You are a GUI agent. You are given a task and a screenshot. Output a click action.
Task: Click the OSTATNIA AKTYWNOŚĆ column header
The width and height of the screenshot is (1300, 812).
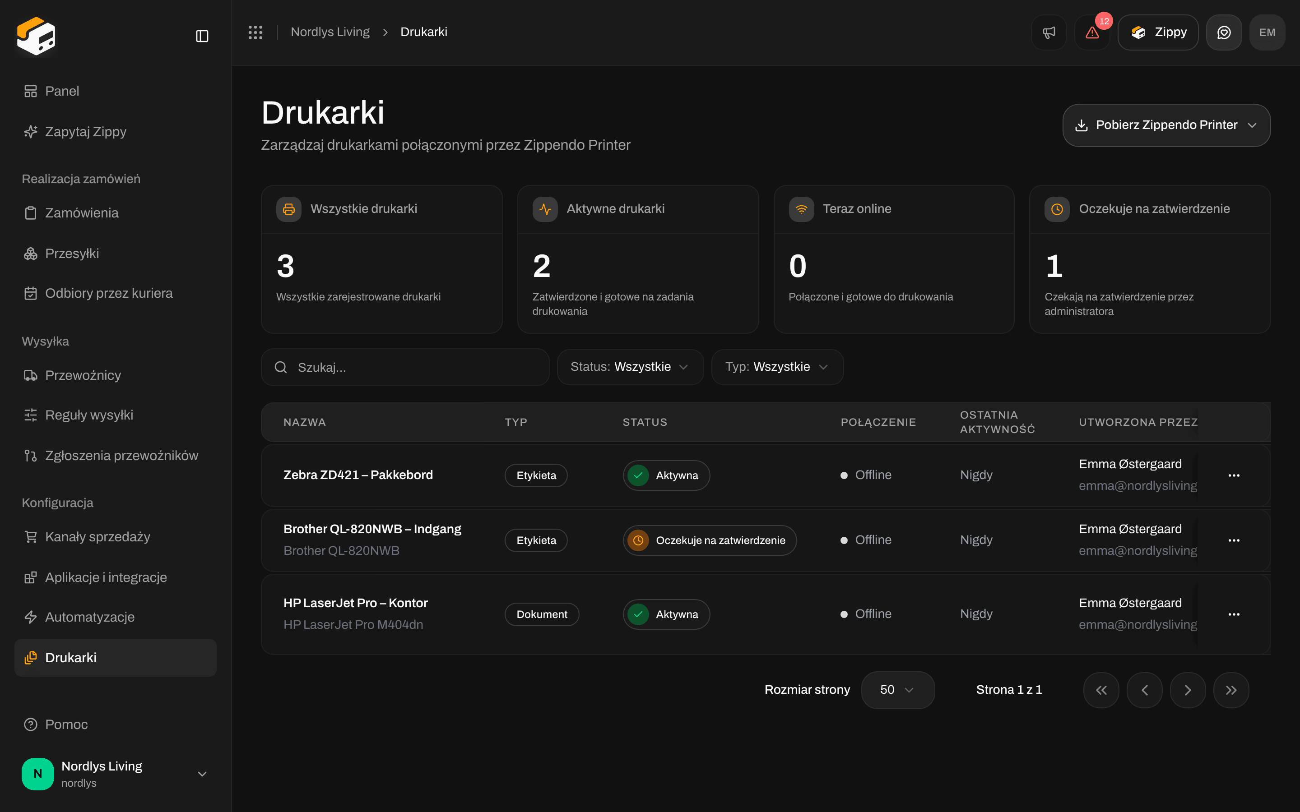(x=998, y=423)
